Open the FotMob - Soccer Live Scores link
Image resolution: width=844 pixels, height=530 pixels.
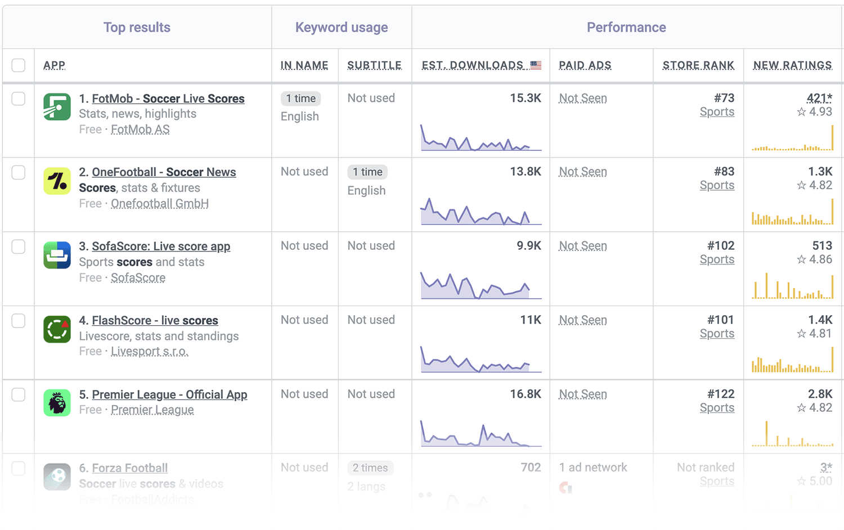168,98
